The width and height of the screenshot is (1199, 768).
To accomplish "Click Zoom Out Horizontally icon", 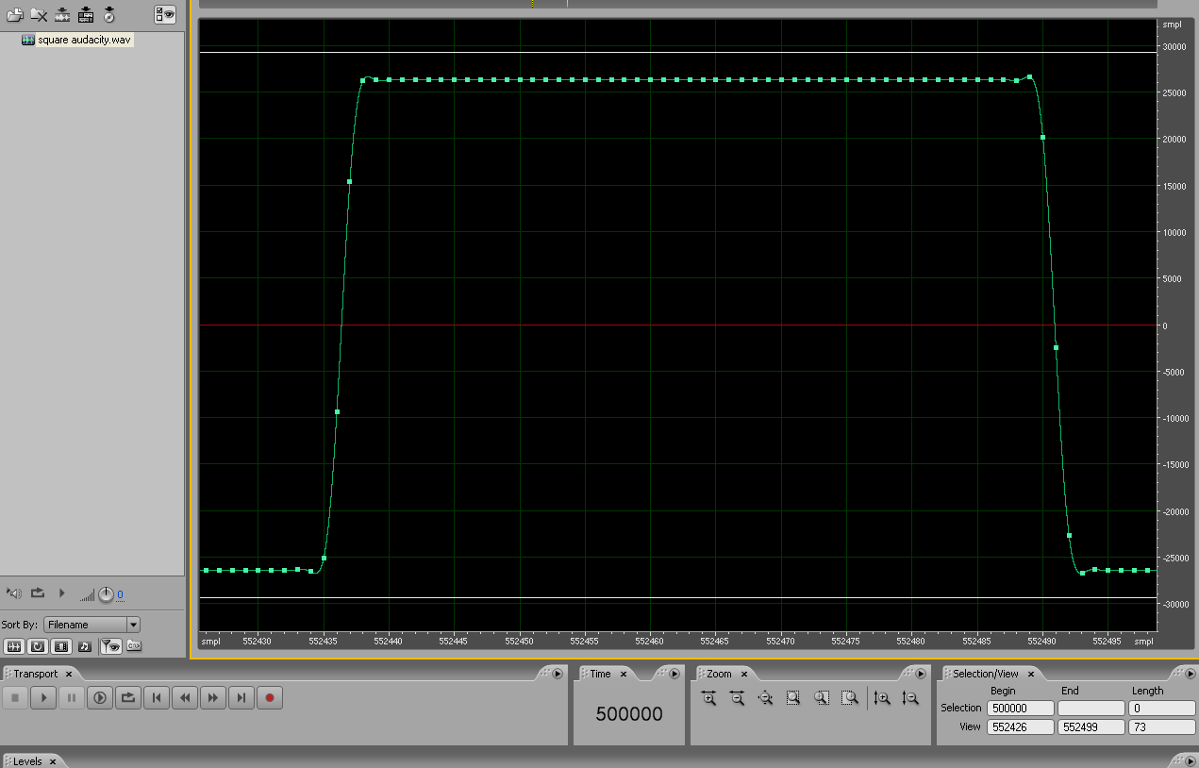I will pyautogui.click(x=737, y=698).
